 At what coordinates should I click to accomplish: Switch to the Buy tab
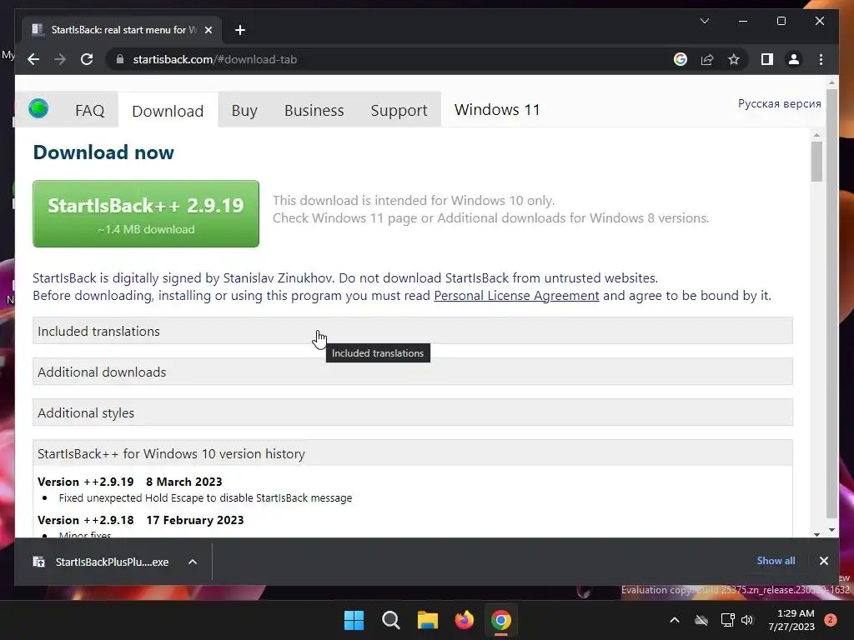[x=244, y=111]
